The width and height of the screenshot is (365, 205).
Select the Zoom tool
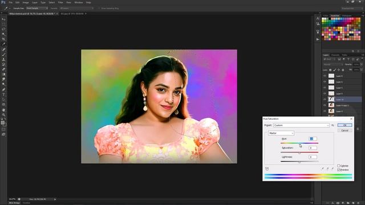click(x=3, y=115)
